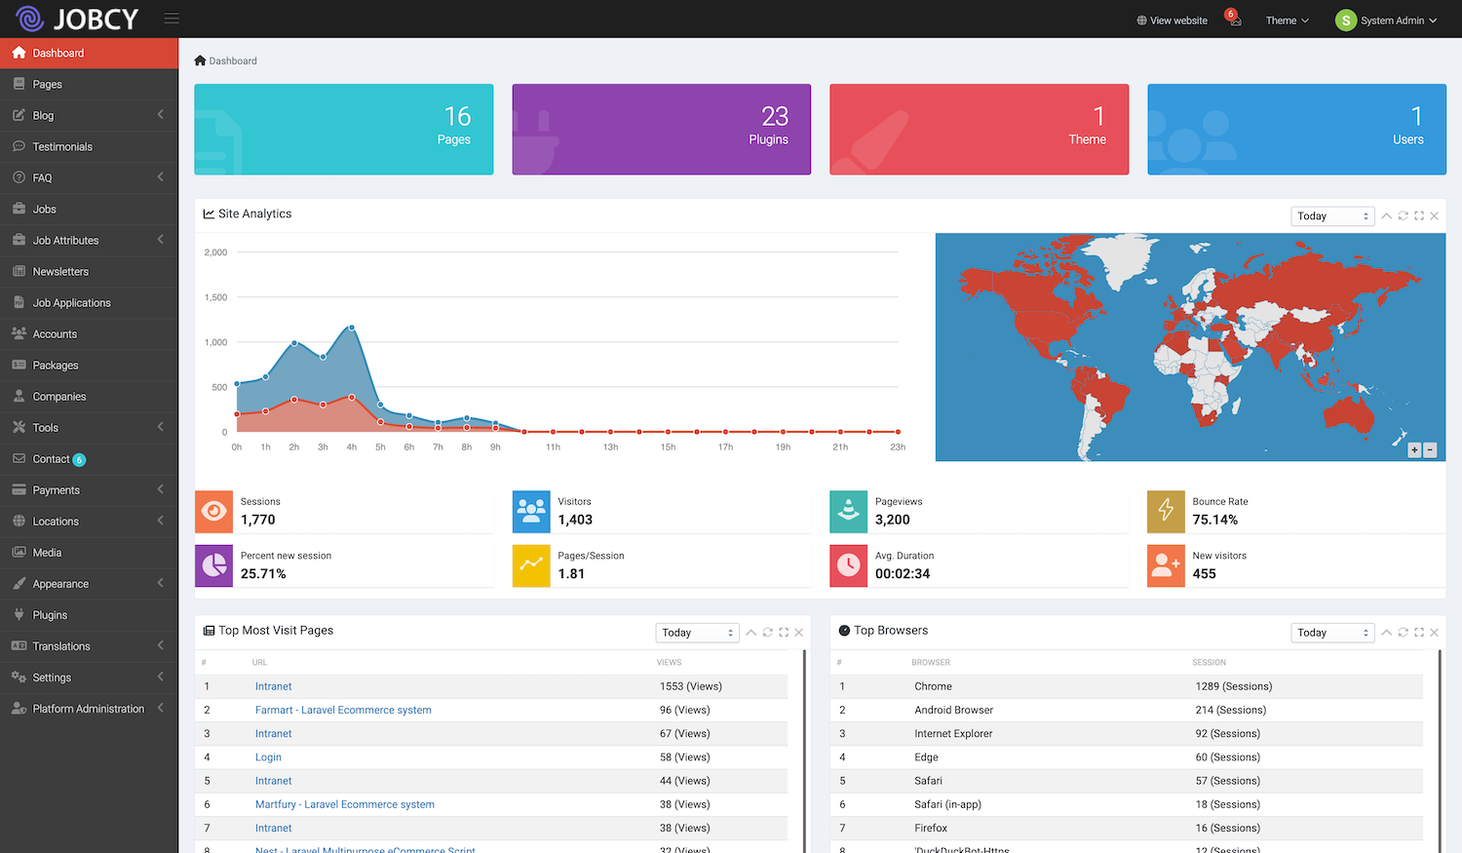Collapse the Top Browsers panel
The height and width of the screenshot is (853, 1462).
[x=1386, y=633]
